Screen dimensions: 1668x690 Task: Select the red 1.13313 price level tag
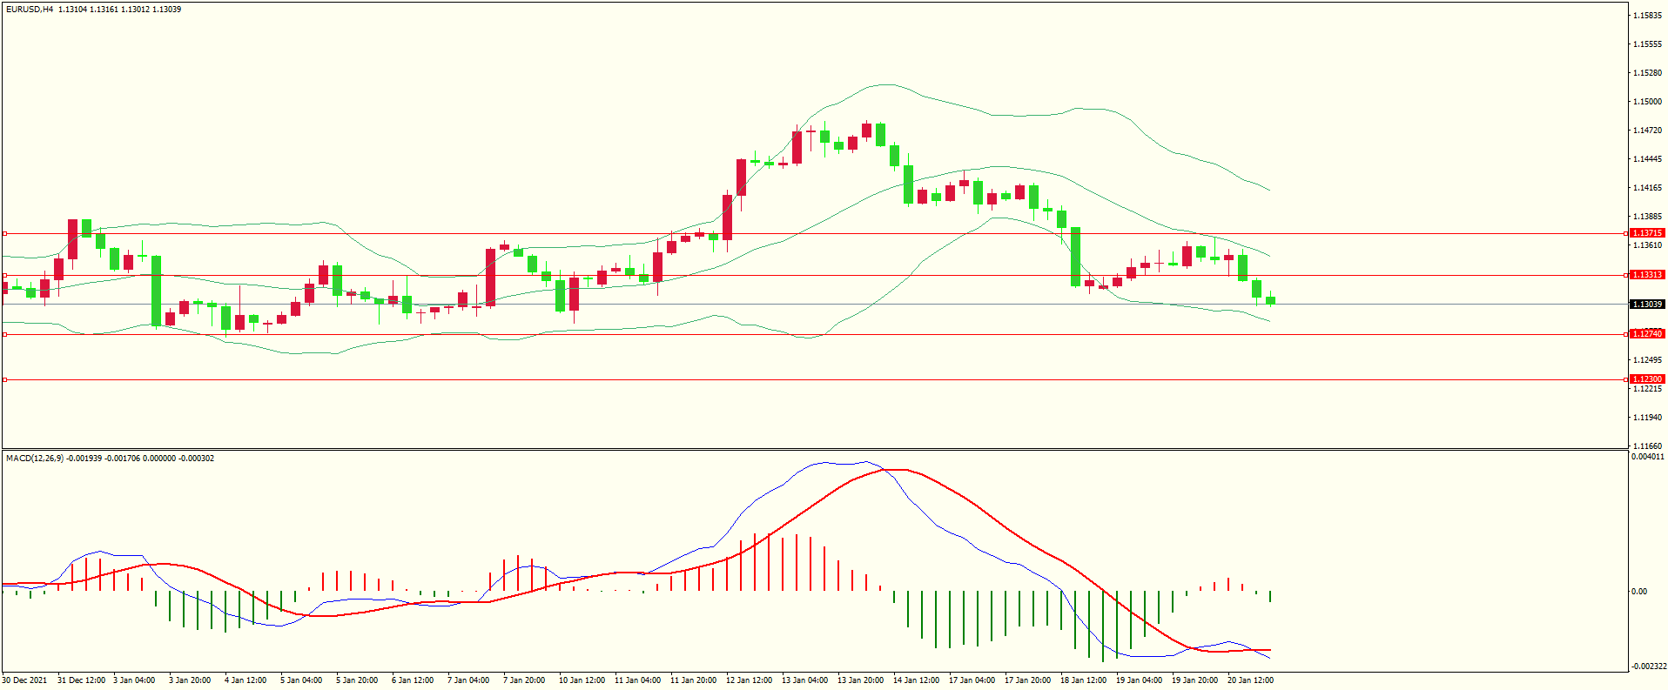[x=1647, y=275]
